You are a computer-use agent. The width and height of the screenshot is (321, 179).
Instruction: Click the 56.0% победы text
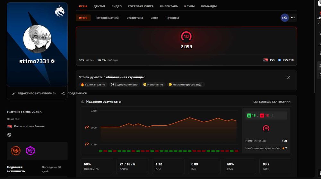[x=108, y=60]
